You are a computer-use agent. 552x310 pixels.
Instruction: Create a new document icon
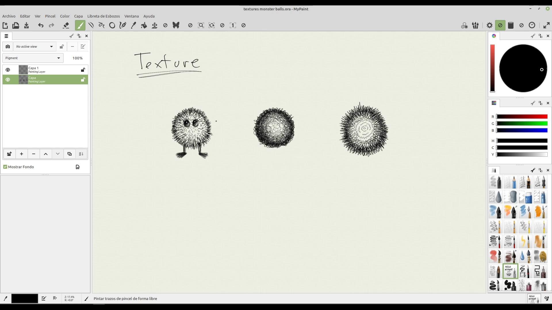pos(5,25)
